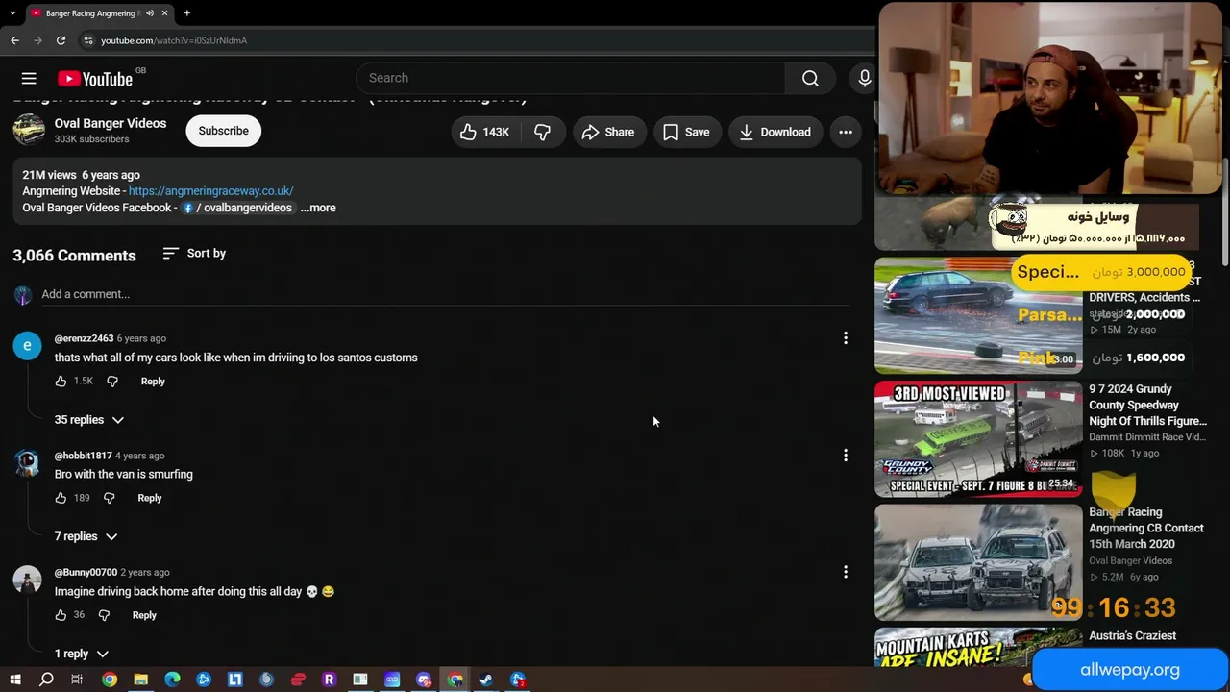The width and height of the screenshot is (1230, 692).
Task: Click the search magnifier button
Action: [x=810, y=78]
